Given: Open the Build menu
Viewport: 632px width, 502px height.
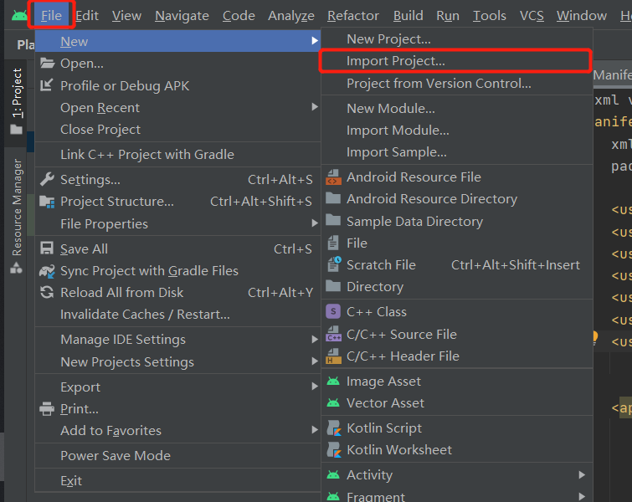Looking at the screenshot, I should 408,15.
